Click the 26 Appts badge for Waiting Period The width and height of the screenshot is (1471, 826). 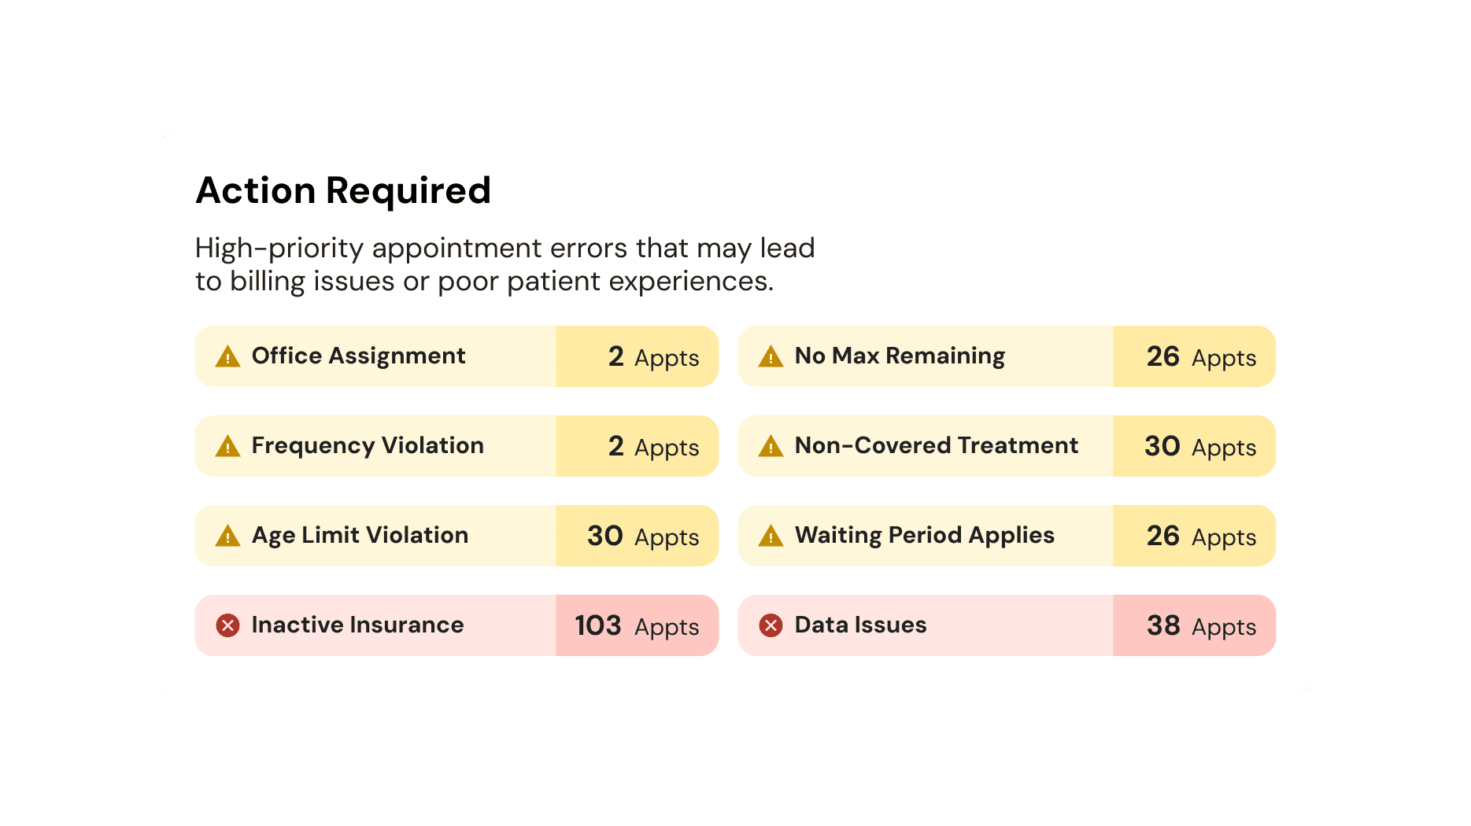point(1194,536)
